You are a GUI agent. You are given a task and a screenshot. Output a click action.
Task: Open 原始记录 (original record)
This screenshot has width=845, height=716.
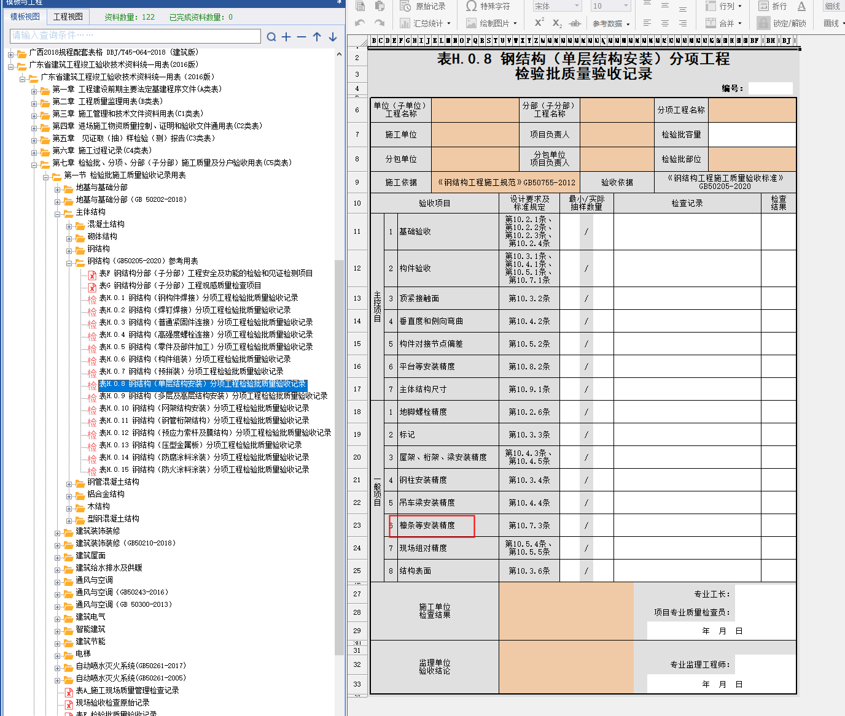[423, 6]
